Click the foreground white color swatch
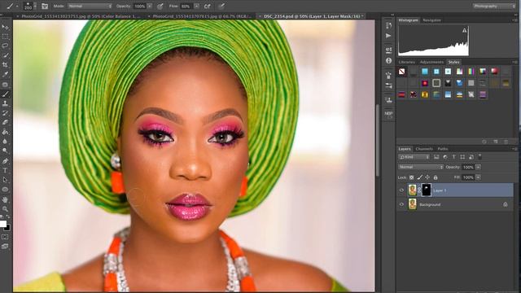This screenshot has width=521, height=293. 3,224
